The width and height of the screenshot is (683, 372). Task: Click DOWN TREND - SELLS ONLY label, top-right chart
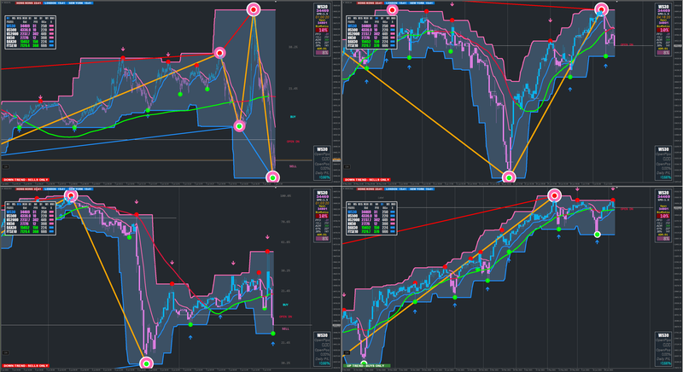[367, 180]
